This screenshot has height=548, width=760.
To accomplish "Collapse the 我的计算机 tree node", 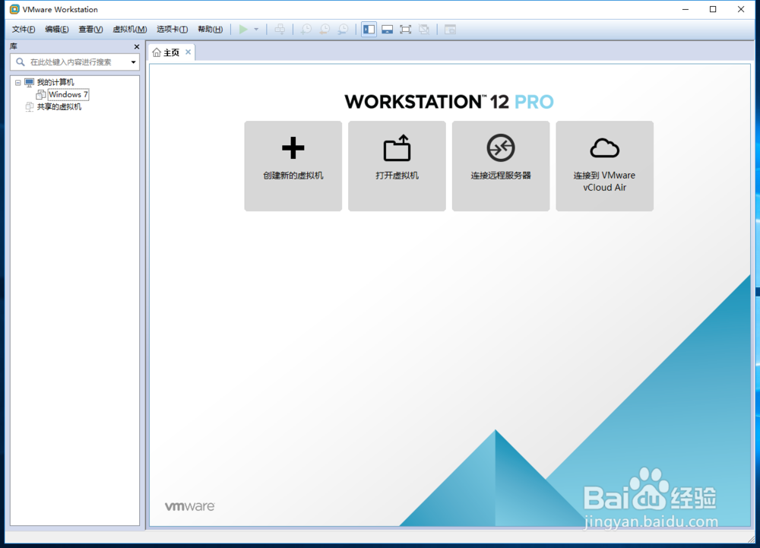I will click(18, 83).
